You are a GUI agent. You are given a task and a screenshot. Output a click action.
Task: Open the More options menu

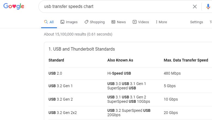click(161, 22)
